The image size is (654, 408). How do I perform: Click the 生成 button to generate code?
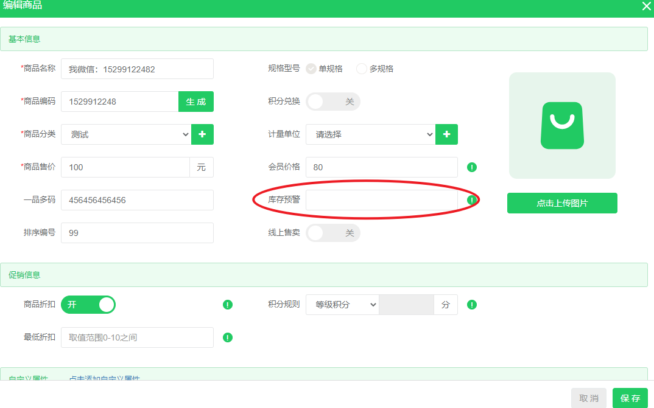[195, 102]
